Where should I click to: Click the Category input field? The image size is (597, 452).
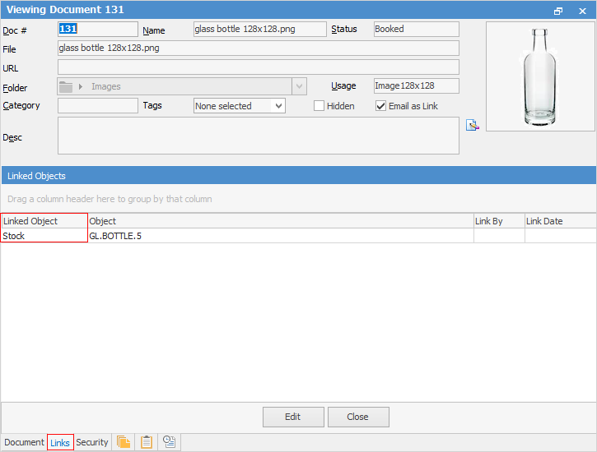[98, 105]
